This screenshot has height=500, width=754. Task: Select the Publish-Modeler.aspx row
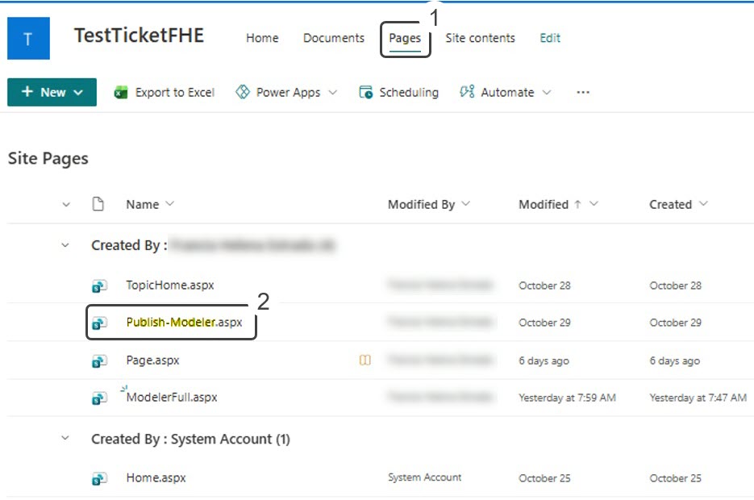coord(66,322)
